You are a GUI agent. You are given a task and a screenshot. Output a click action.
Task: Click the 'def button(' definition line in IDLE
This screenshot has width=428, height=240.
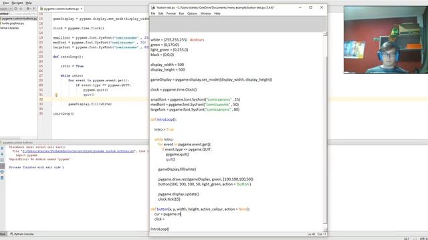(200, 209)
